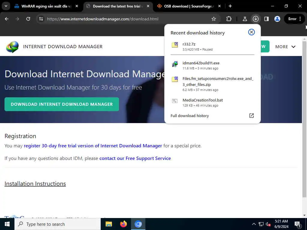Click the idman642build11.exe installer icon

tap(175, 64)
